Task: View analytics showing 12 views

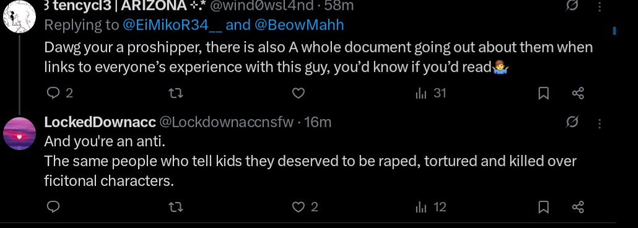Action: coord(430,207)
